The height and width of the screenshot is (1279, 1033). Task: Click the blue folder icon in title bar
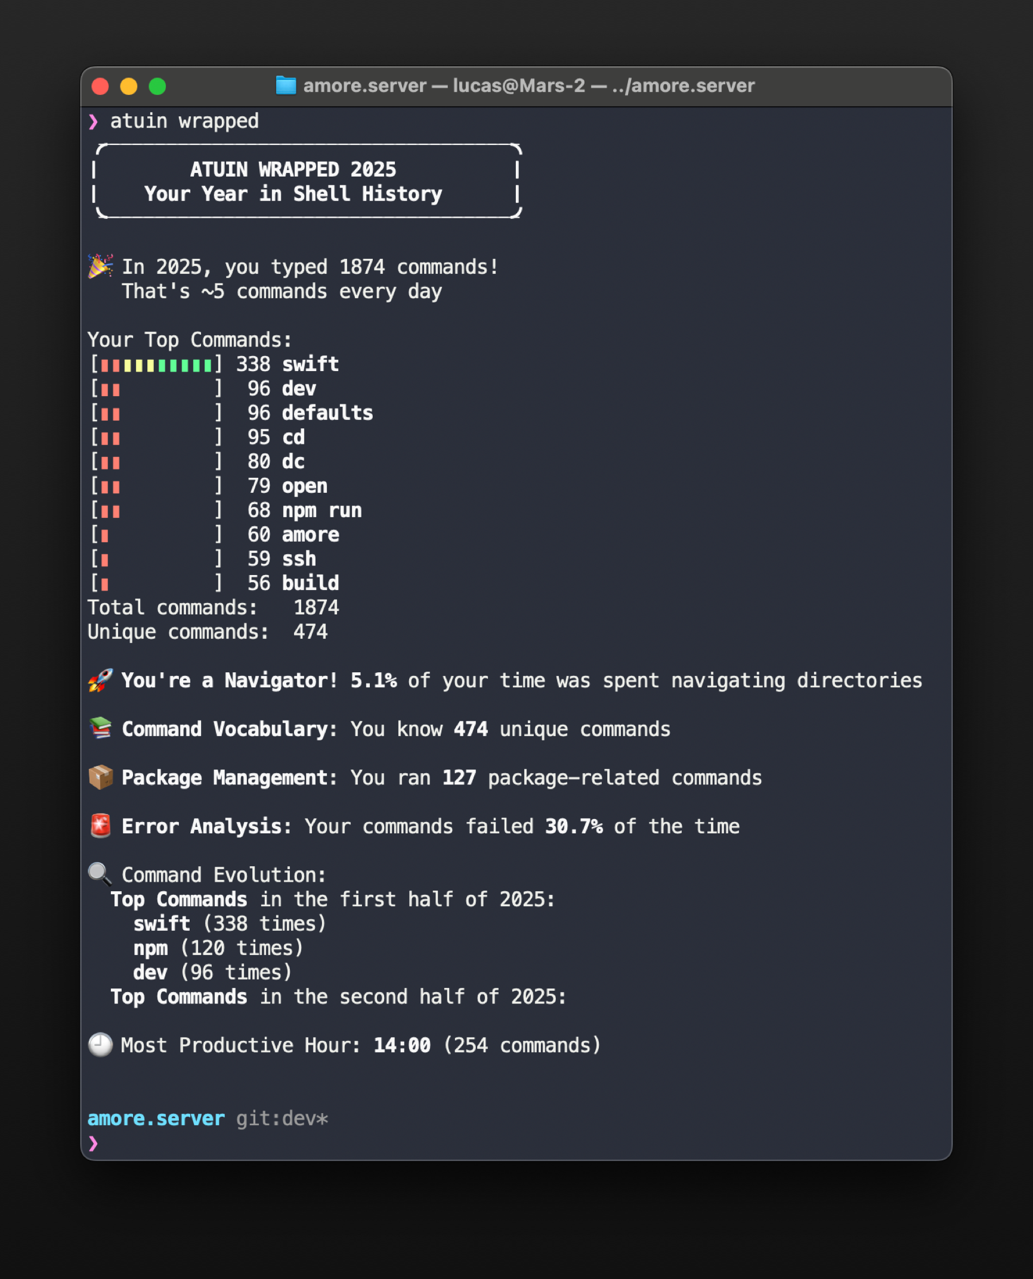pyautogui.click(x=286, y=86)
